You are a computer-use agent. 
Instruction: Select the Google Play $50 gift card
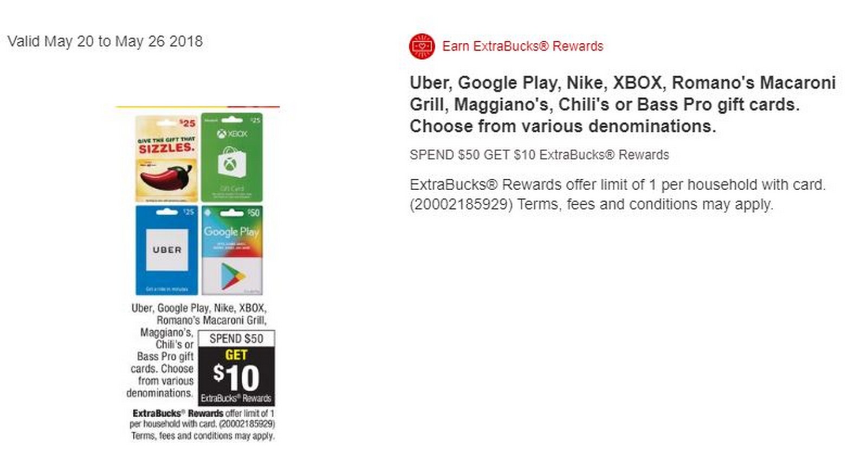[x=232, y=250]
